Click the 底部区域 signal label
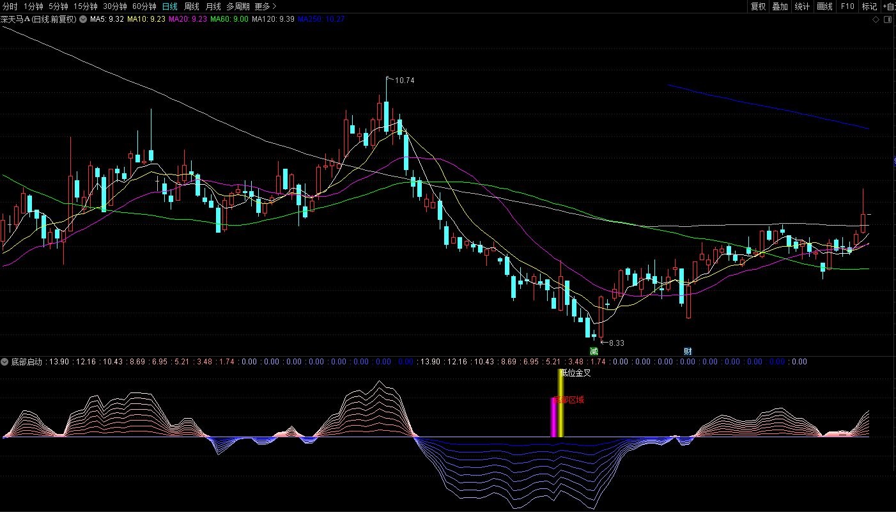 569,400
